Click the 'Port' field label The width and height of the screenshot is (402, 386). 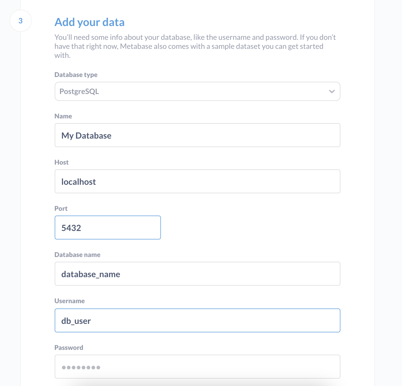[61, 209]
